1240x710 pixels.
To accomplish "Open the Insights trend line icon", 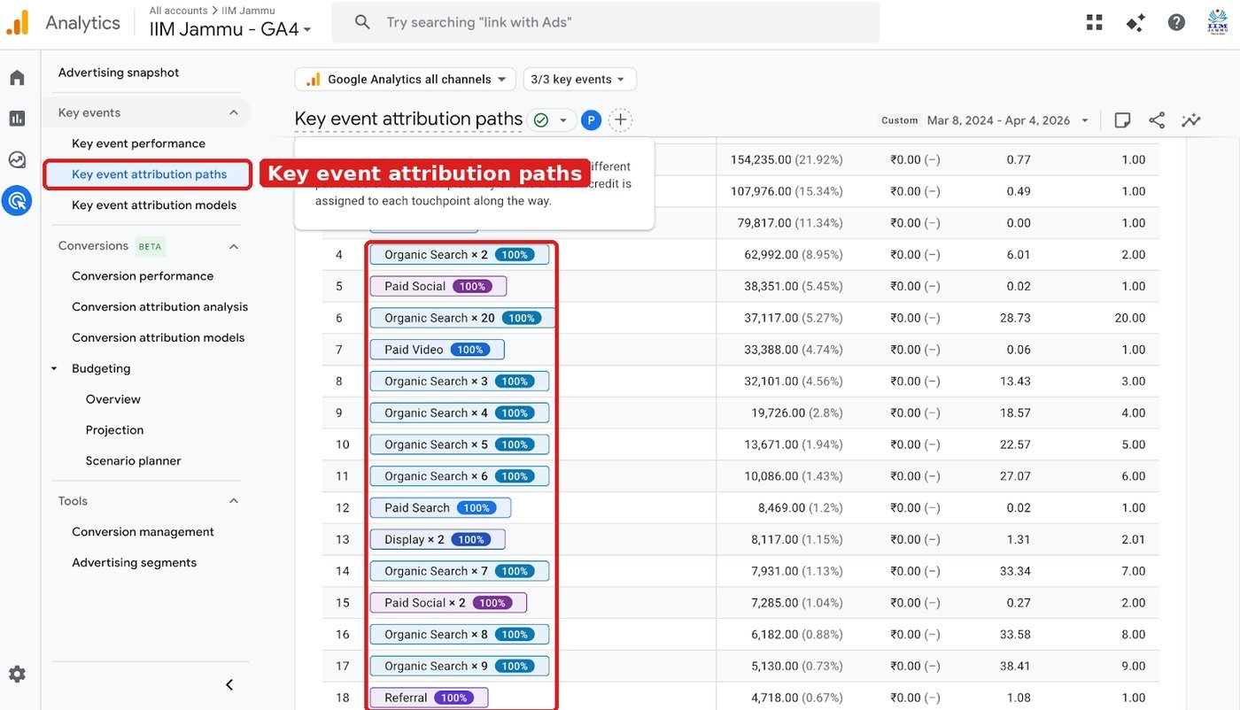I will (1191, 120).
